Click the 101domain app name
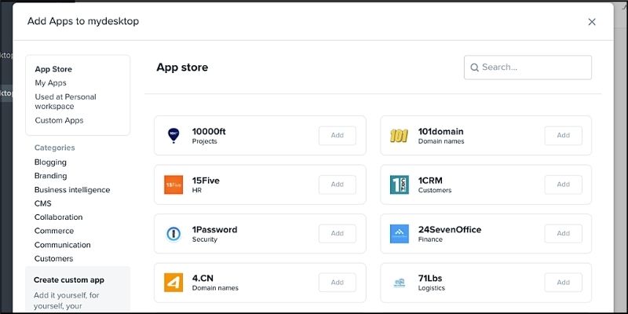This screenshot has height=314, width=628. (x=441, y=131)
